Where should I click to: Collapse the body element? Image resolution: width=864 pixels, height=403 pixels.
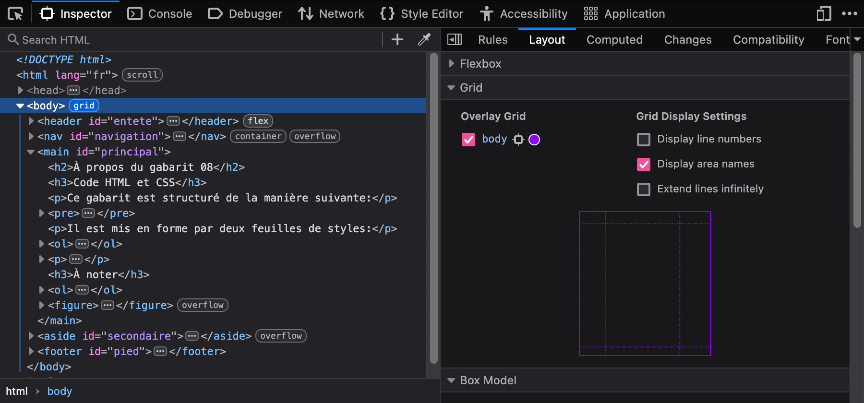click(x=20, y=106)
